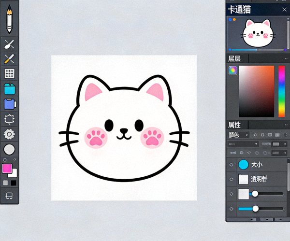Open the gray swatch dropdown in second row

point(279,144)
